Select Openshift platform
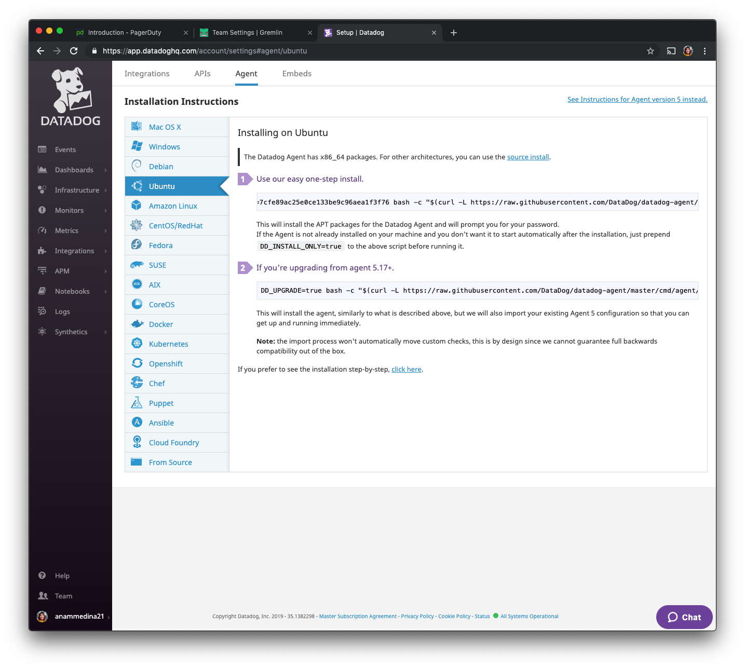The height and width of the screenshot is (669, 745). tap(177, 363)
